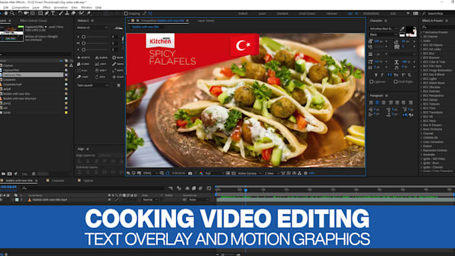
Task: Select the Pan Behind anchor point tool
Action: click(33, 13)
